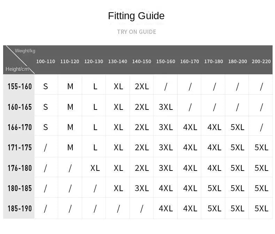Click the 166-170 height row label
This screenshot has width=275, height=234.
point(19,127)
